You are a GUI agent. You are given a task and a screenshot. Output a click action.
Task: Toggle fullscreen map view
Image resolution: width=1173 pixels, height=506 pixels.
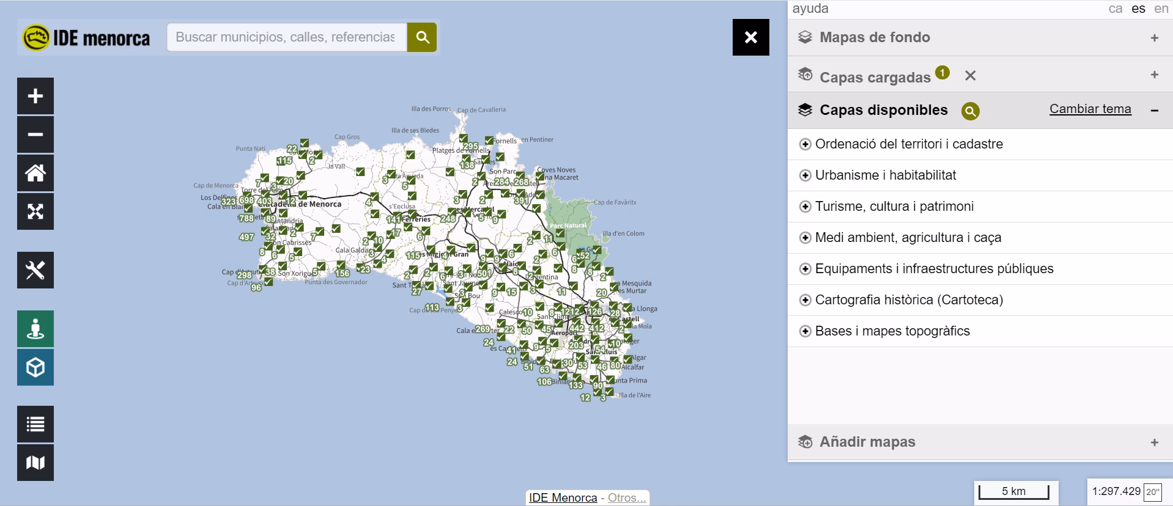35,211
